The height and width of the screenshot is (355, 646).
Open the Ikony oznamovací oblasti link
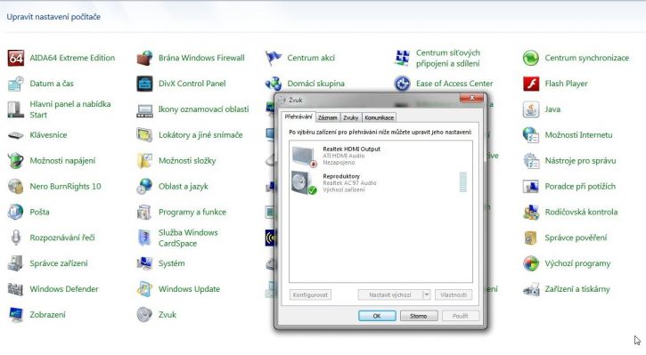pyautogui.click(x=203, y=109)
